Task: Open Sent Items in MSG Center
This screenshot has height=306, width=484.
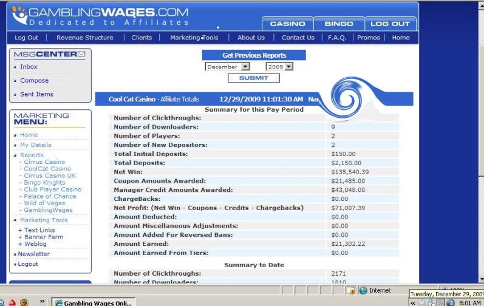Action: pyautogui.click(x=36, y=94)
